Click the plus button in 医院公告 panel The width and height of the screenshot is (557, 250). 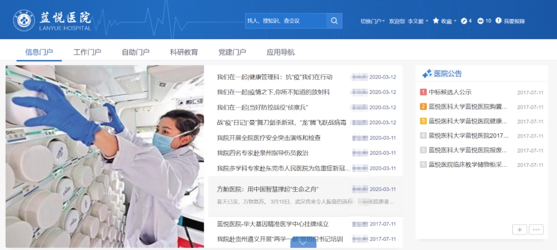(520, 229)
